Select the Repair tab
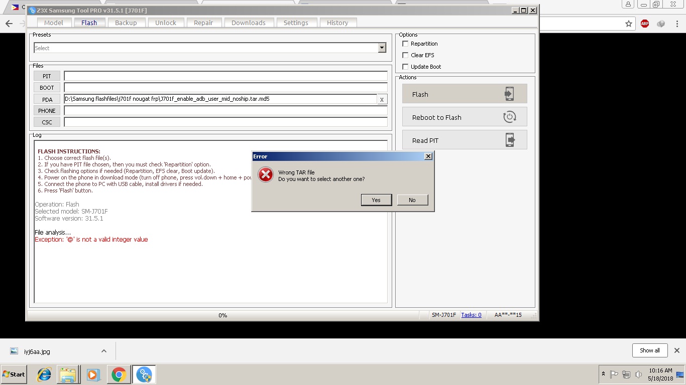 point(203,23)
